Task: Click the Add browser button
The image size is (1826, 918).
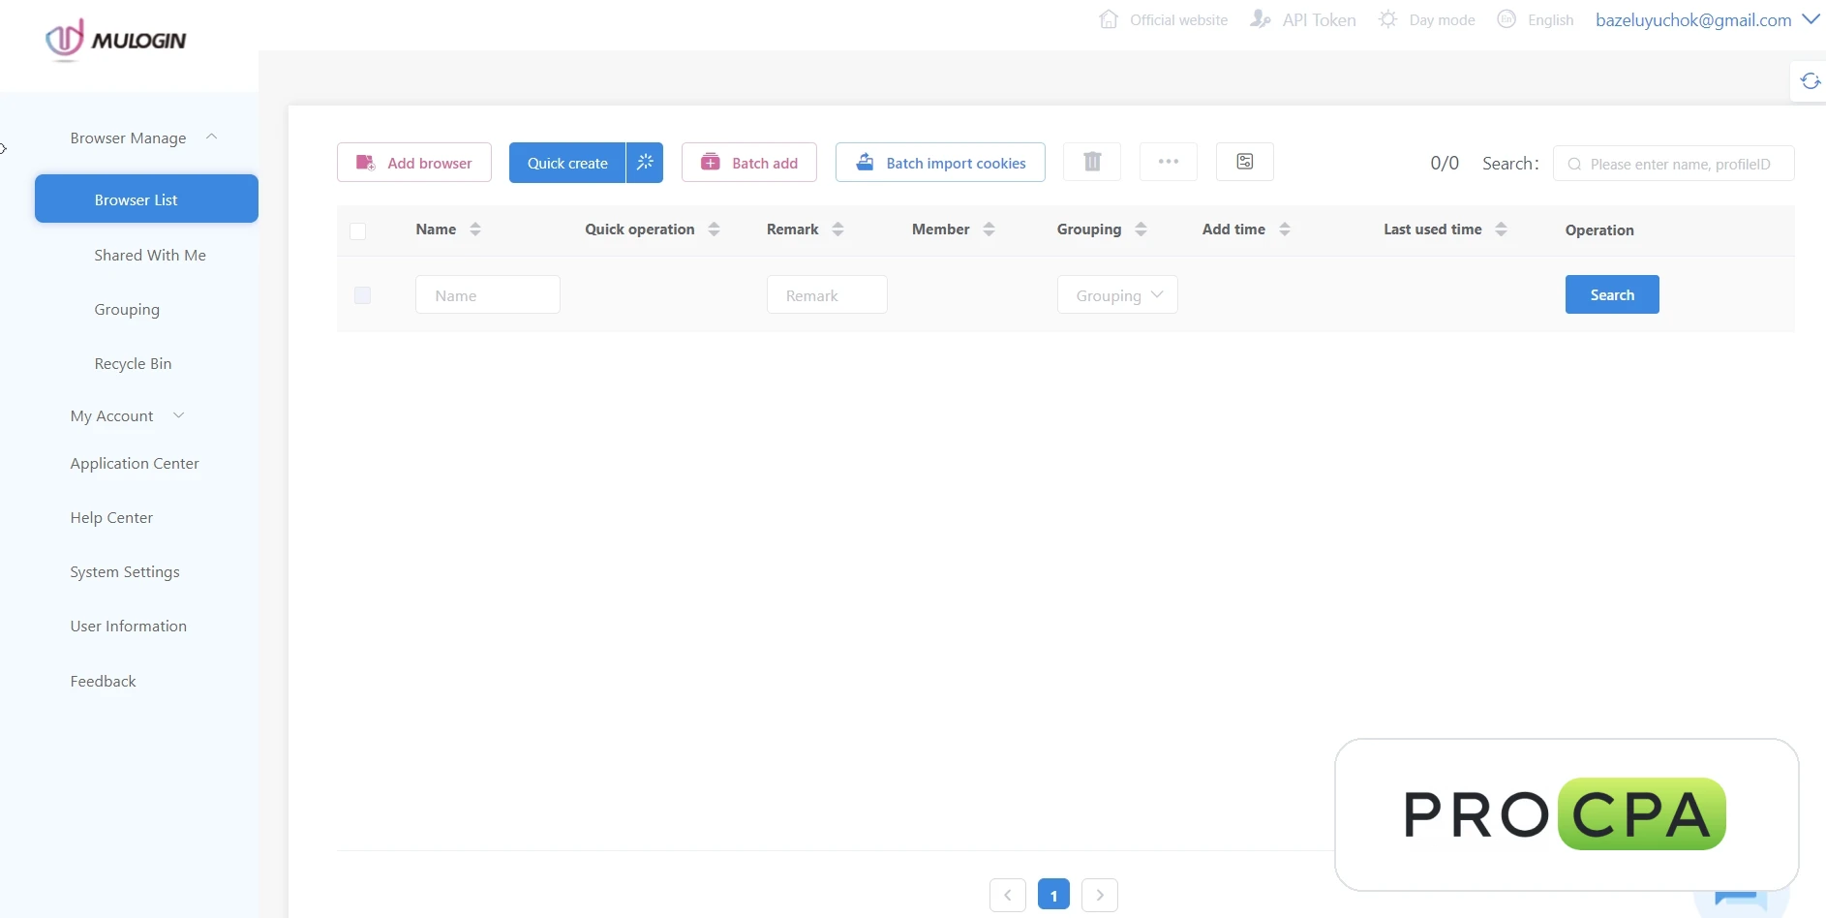Action: coord(414,163)
